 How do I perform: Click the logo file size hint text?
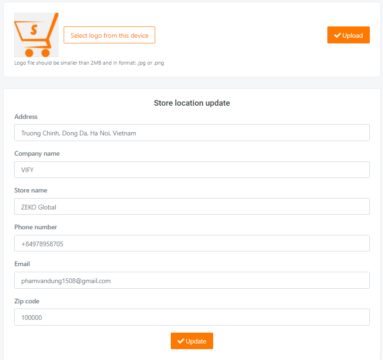tap(89, 63)
